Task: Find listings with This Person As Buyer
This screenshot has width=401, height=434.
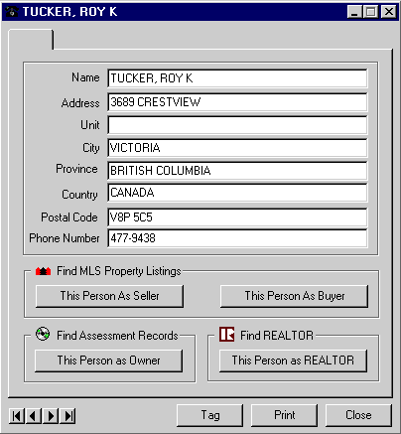Action: point(294,296)
